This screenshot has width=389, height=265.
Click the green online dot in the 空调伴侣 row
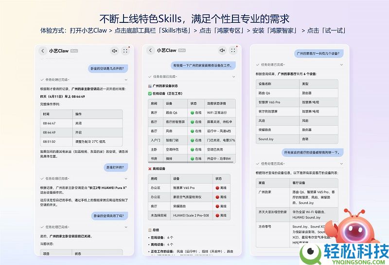pyautogui.click(x=192, y=150)
